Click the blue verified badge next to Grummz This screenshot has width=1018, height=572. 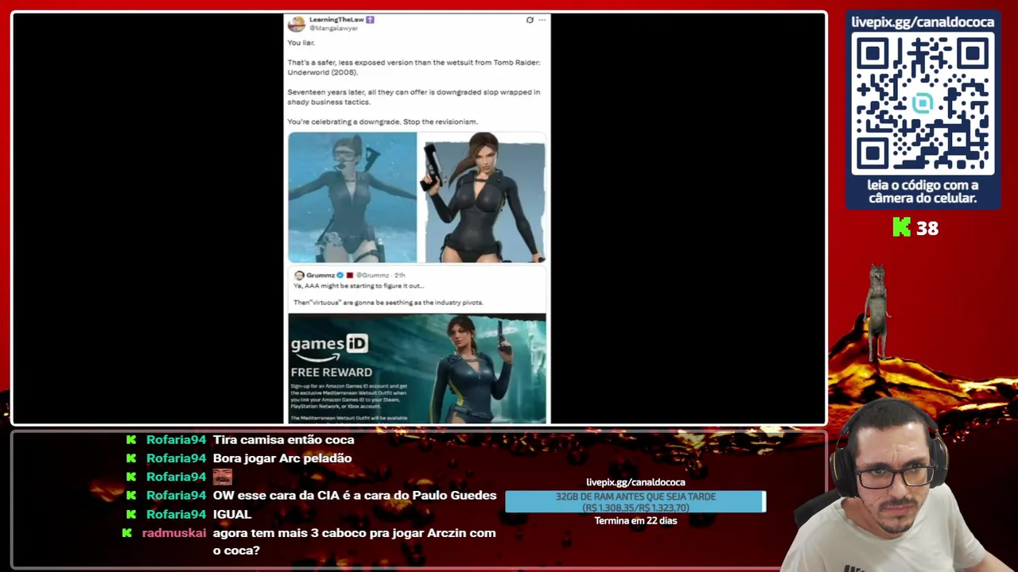coord(340,276)
